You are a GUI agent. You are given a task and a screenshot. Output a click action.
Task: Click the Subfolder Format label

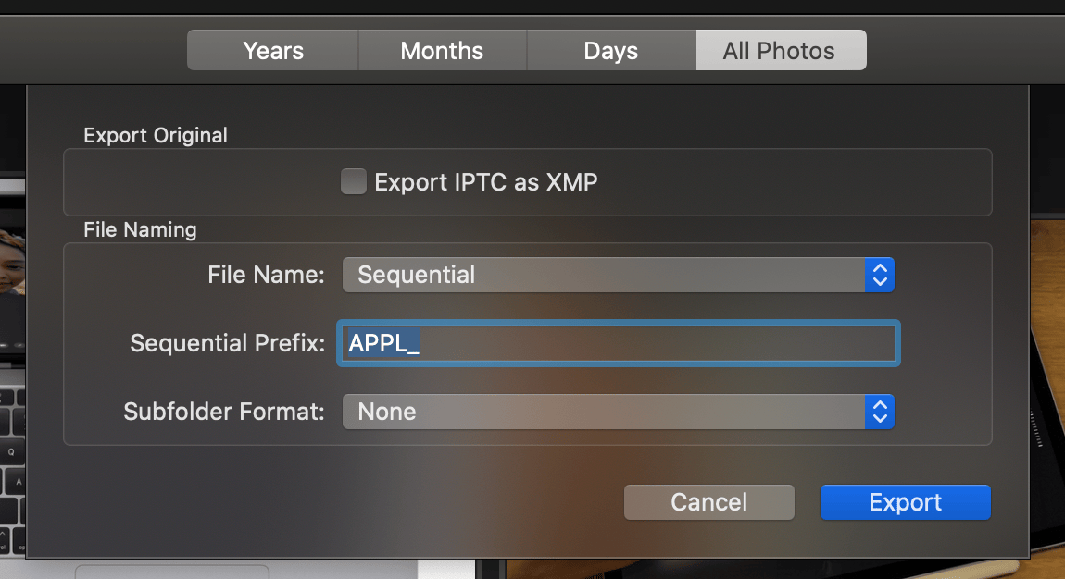pos(224,412)
